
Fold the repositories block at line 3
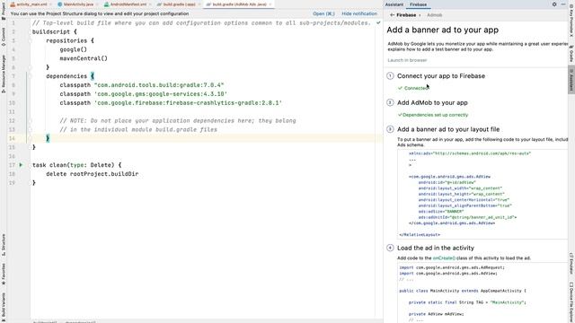click(x=30, y=40)
